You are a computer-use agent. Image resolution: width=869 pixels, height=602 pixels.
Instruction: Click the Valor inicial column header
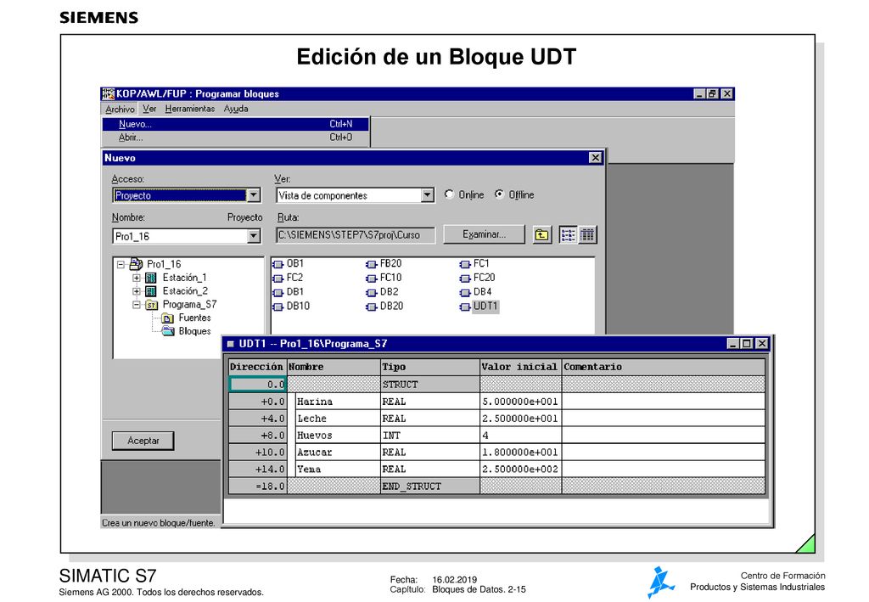[x=520, y=367]
